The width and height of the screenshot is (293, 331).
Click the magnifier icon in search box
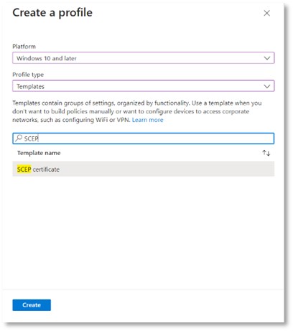tap(19, 138)
